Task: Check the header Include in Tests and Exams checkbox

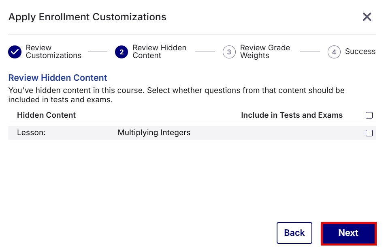Action: pos(369,115)
